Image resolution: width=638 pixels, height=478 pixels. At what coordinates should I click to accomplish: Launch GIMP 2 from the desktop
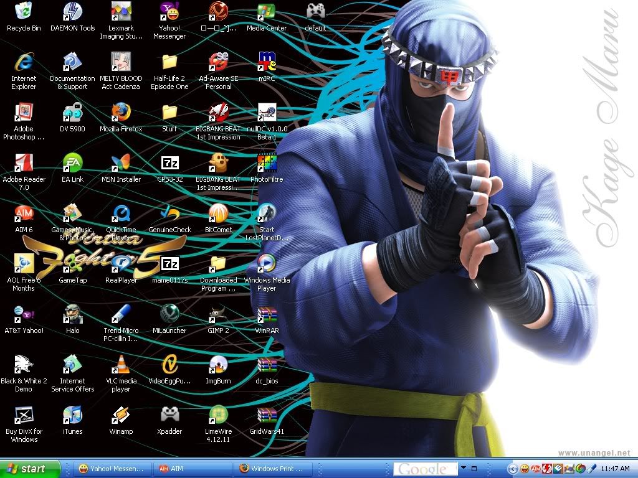coord(218,314)
